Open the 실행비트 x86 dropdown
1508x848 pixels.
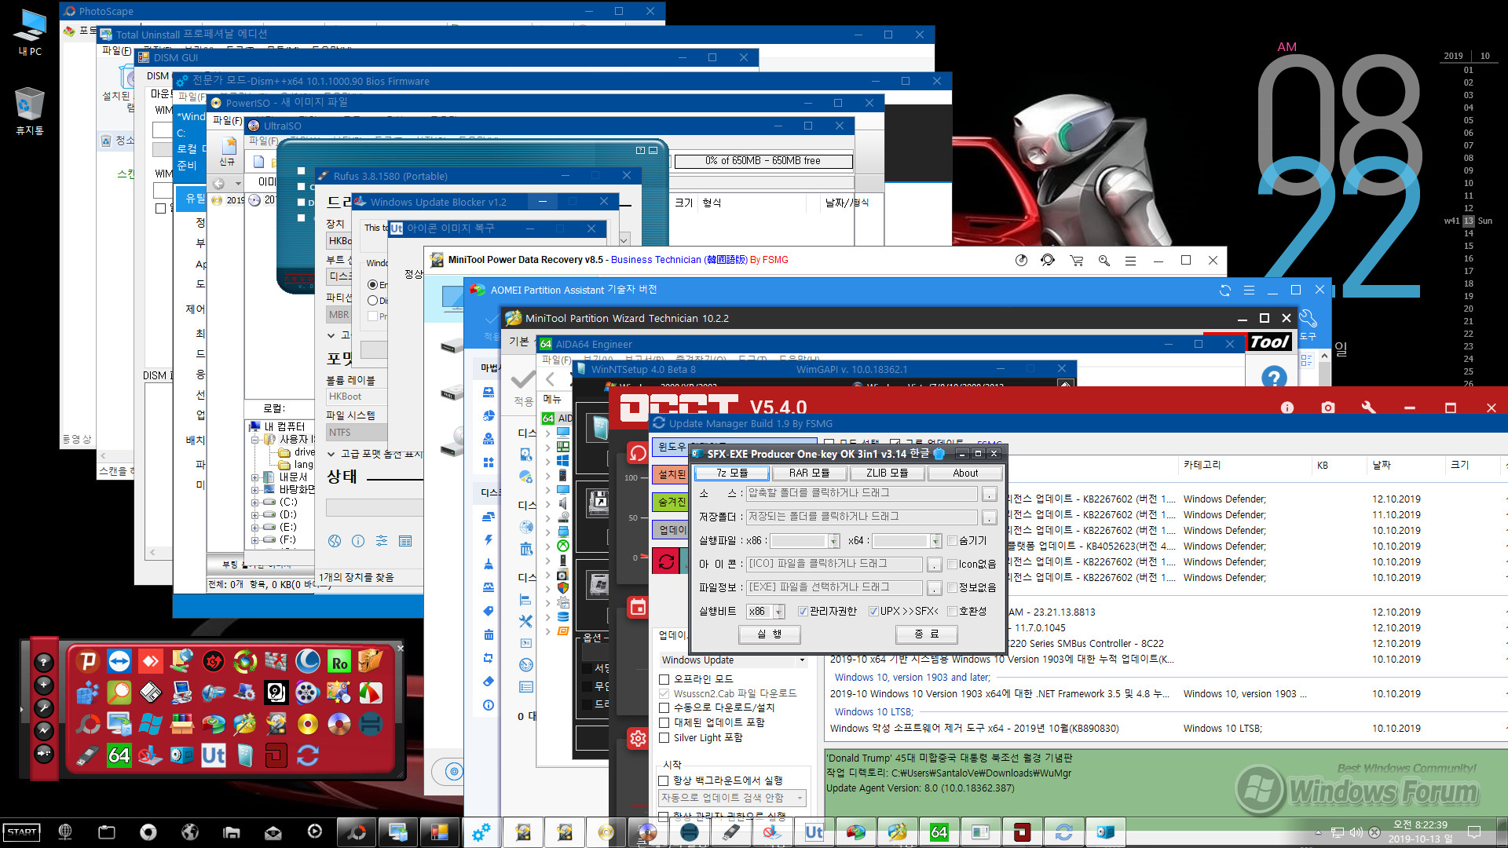[765, 612]
